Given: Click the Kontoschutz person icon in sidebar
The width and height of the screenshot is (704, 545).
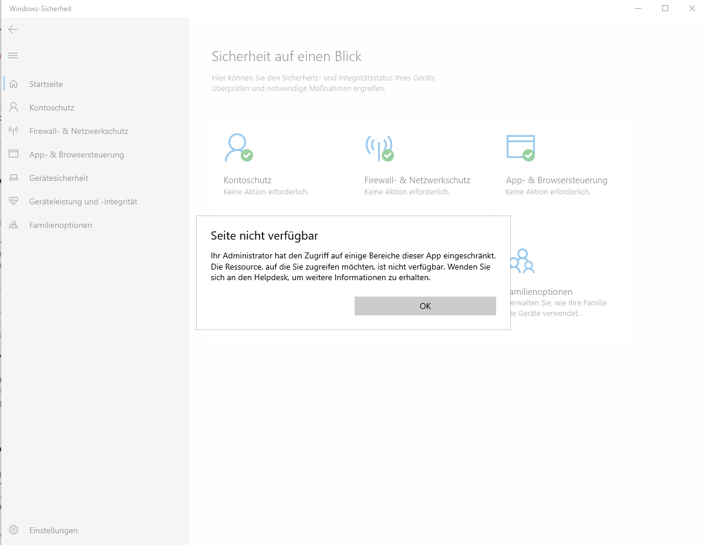Looking at the screenshot, I should click(x=14, y=107).
